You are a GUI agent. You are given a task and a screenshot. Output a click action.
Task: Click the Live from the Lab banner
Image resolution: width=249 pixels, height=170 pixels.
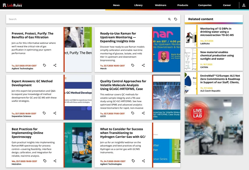click(x=214, y=126)
